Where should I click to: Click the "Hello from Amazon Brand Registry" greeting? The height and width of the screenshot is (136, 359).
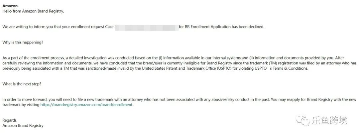33,11
